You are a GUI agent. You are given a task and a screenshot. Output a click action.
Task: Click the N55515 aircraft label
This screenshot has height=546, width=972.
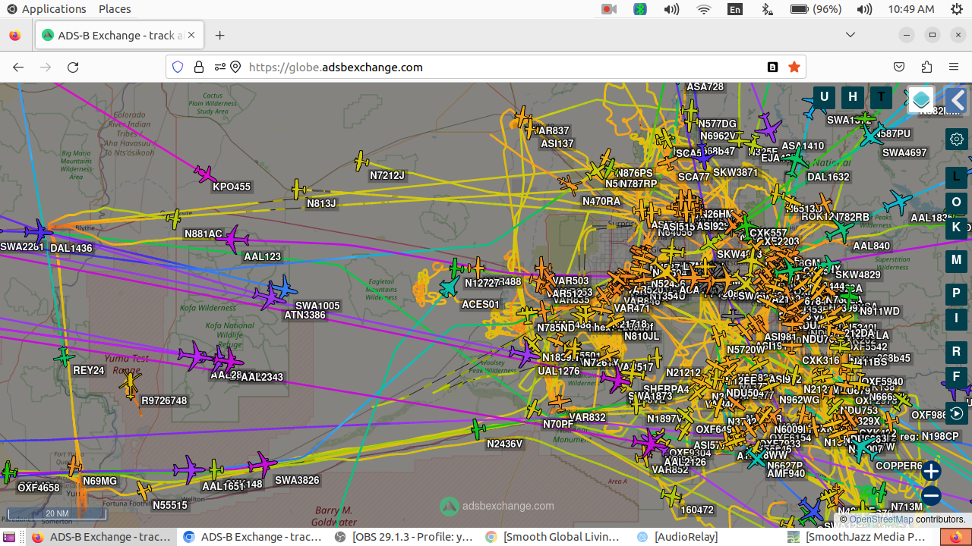(x=170, y=505)
